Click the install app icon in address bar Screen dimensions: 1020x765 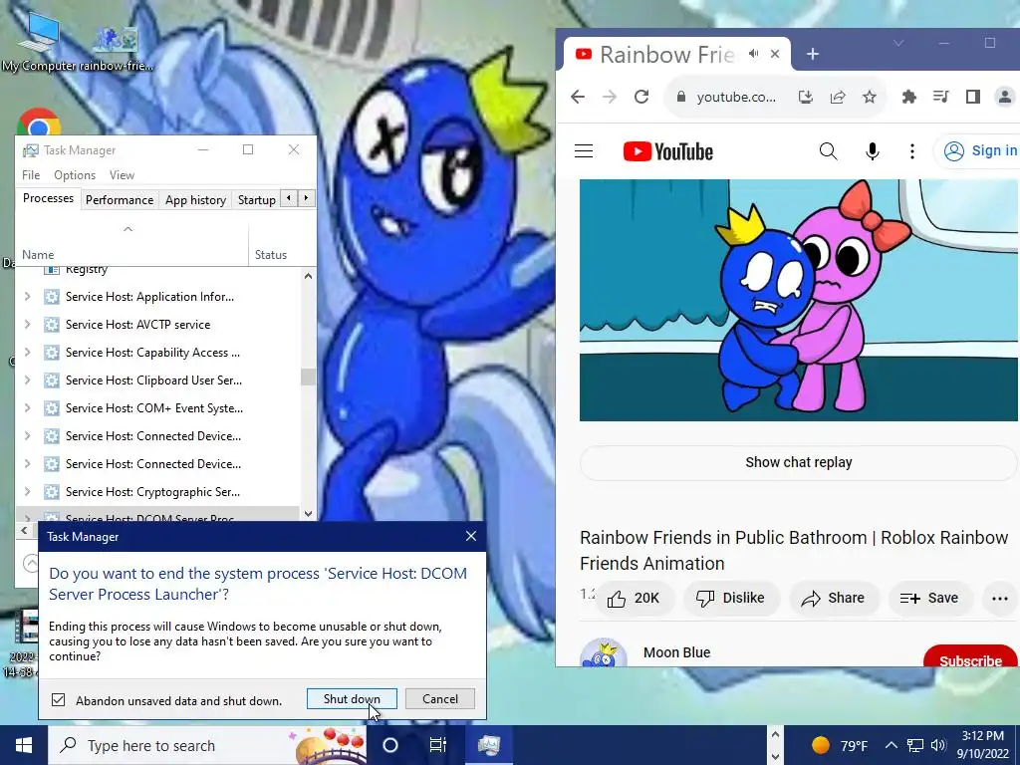805,97
